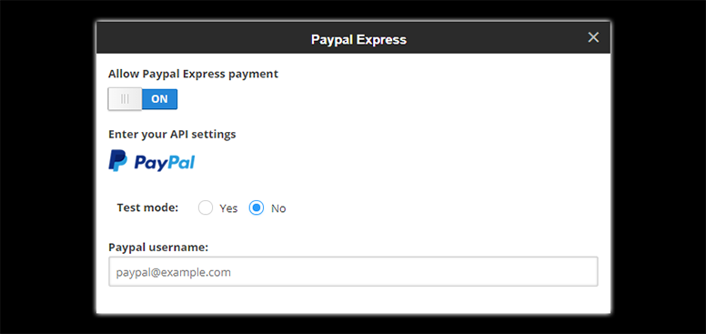
Task: Select No radio button for Test mode
Action: click(x=257, y=208)
